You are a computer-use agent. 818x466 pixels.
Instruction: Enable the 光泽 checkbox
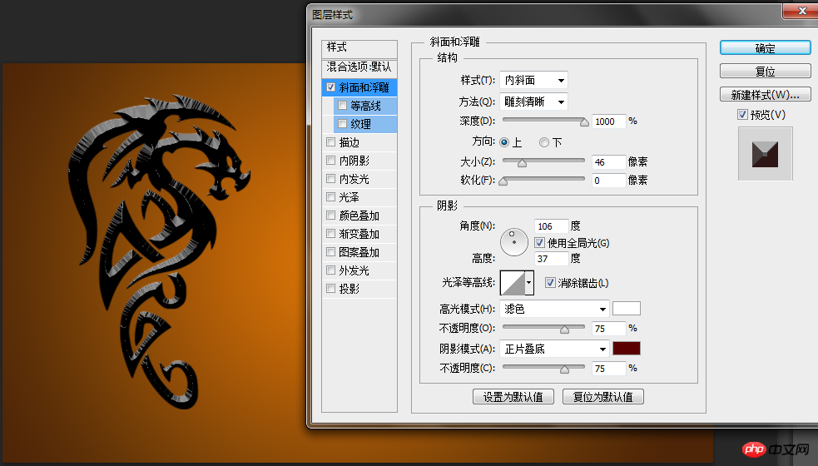[330, 196]
